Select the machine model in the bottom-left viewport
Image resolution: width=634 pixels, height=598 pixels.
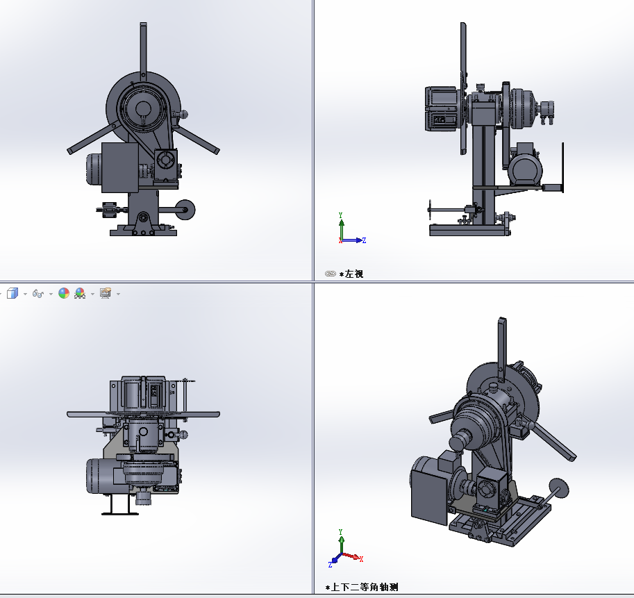(x=143, y=445)
